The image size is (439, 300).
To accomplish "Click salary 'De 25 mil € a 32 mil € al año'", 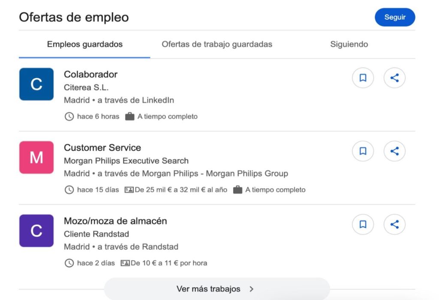I will point(181,190).
